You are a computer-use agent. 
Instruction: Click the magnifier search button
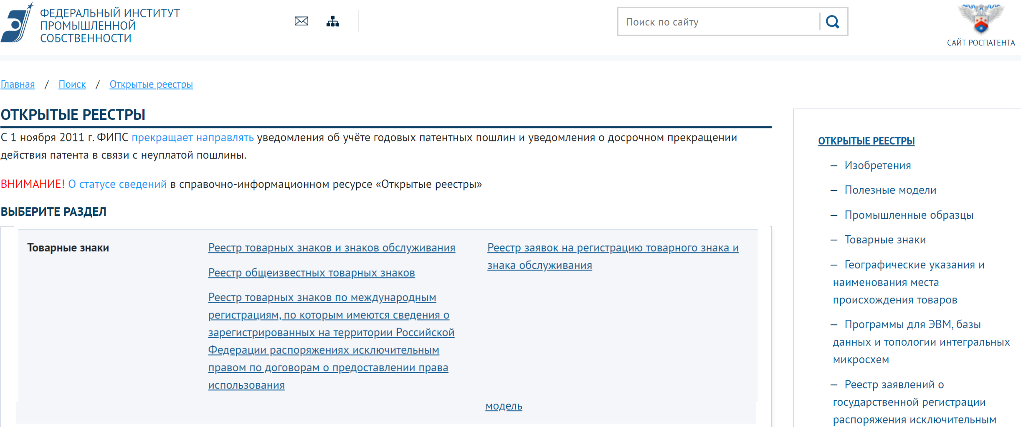pyautogui.click(x=833, y=22)
